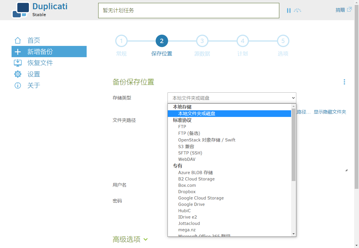Go to step 3 源数据
The height and width of the screenshot is (248, 359).
(202, 46)
